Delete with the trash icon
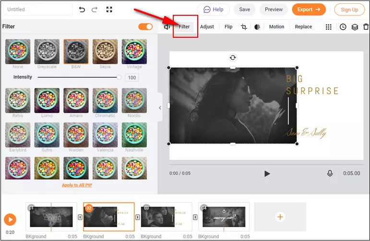The height and width of the screenshot is (241, 370). click(x=366, y=27)
